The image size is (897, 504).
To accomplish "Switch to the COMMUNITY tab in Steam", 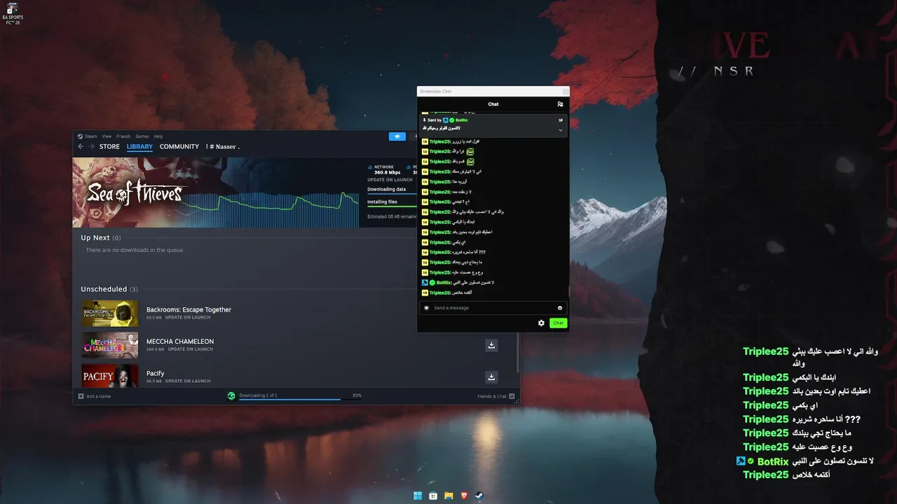I will tap(179, 147).
